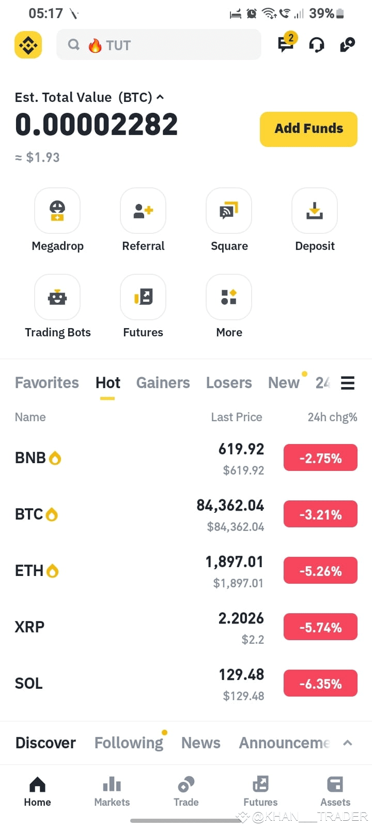Viewport: 372px width, 828px height.
Task: Open the More services icon
Action: (x=229, y=297)
